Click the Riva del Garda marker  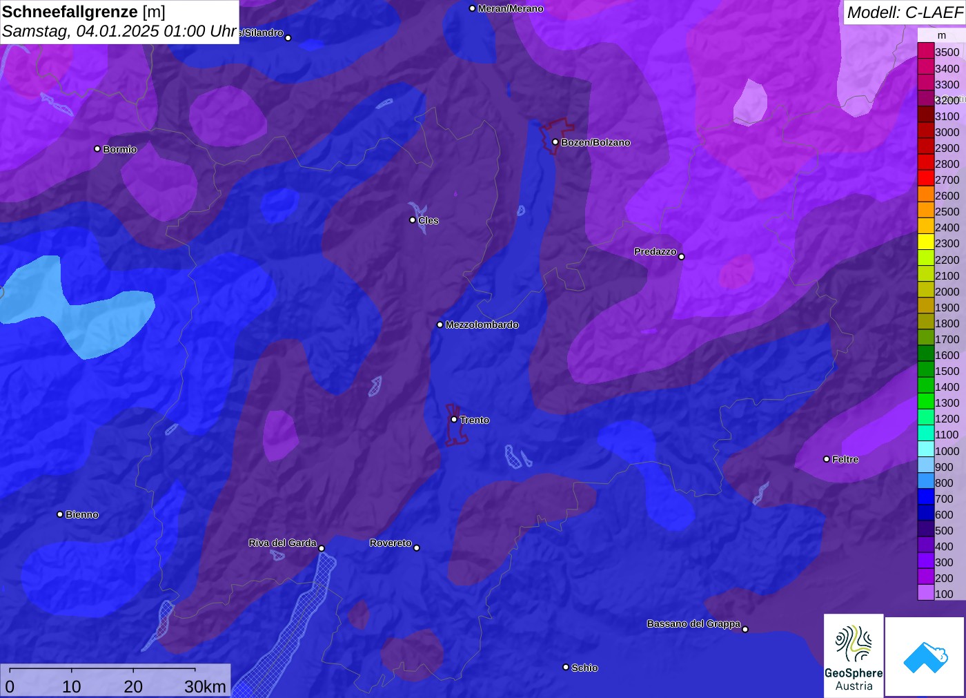322,548
